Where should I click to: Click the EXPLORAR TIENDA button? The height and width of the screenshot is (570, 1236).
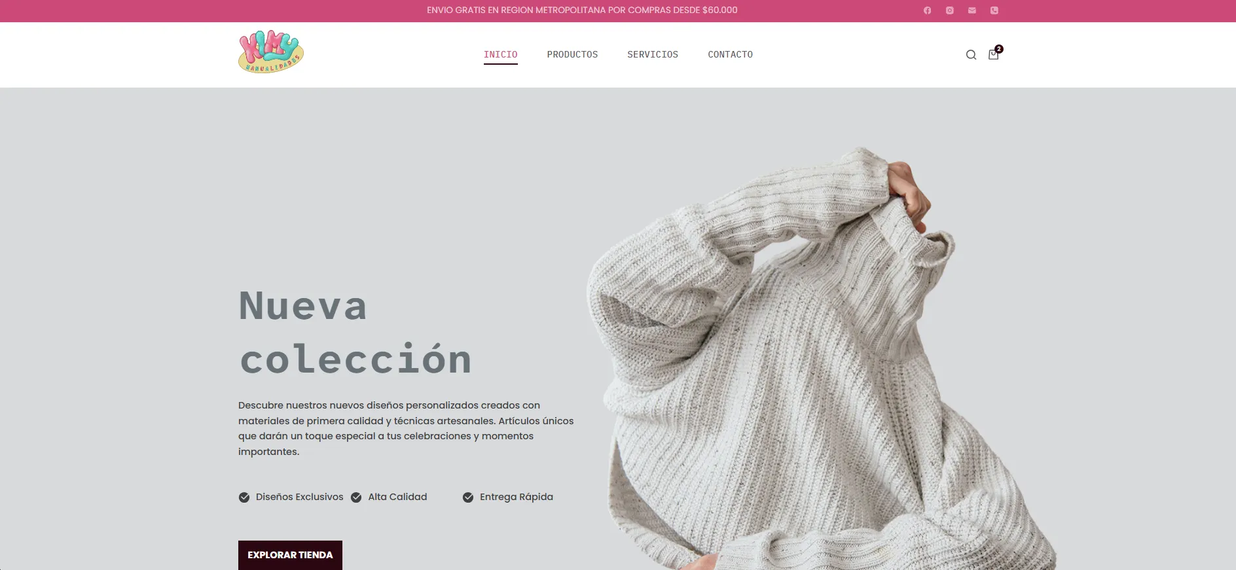pos(290,555)
